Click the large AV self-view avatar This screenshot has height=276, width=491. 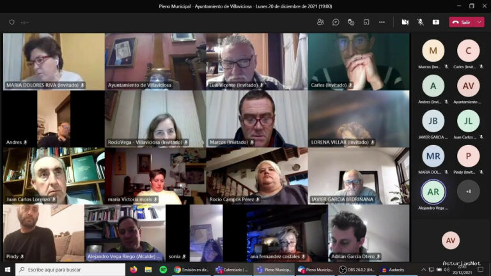[451, 240]
